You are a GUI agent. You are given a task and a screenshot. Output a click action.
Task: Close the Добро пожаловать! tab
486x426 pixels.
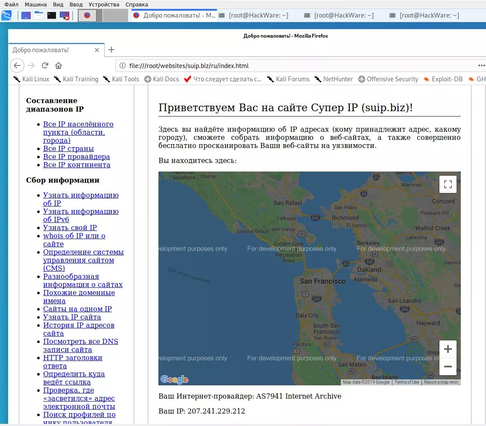pyautogui.click(x=97, y=50)
